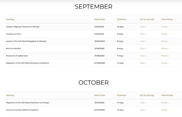The image size is (182, 117).
Task: Open prices for 27/09/2025 departure
Action: pos(165,63)
